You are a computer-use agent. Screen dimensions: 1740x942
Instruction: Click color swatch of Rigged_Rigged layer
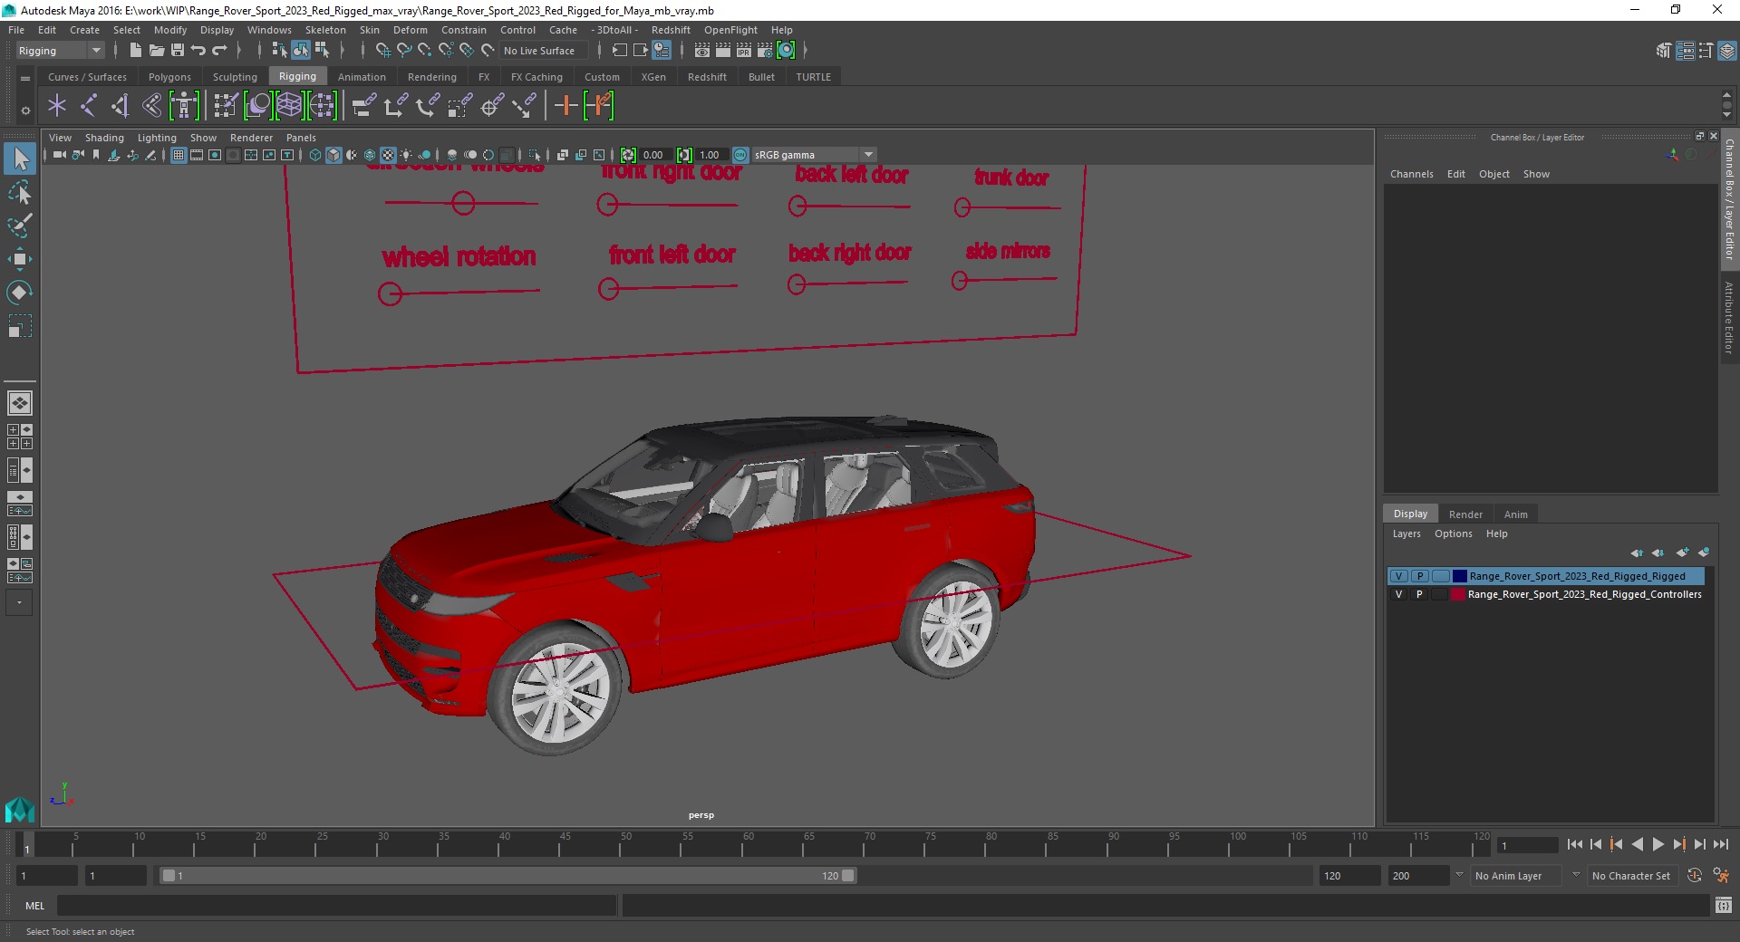tap(1459, 576)
